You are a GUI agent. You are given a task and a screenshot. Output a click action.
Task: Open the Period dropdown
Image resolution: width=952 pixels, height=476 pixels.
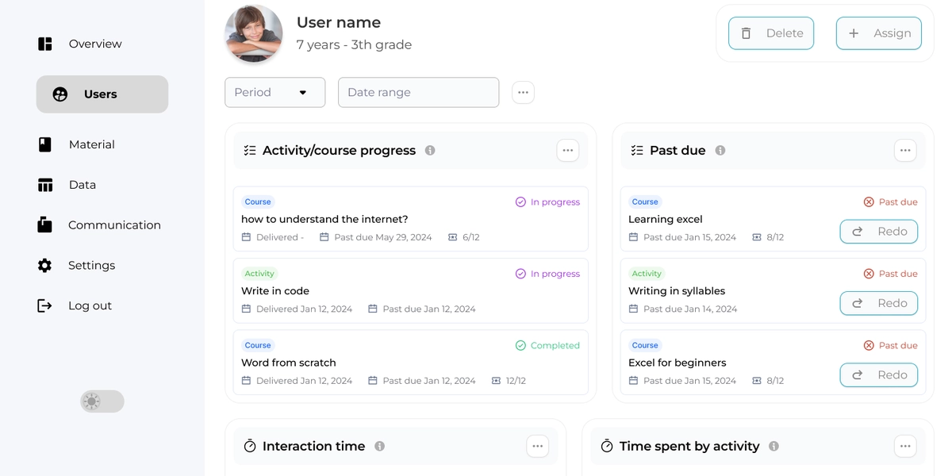(x=275, y=92)
